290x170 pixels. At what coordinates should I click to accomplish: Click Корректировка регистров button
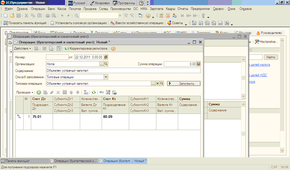coord(86,48)
